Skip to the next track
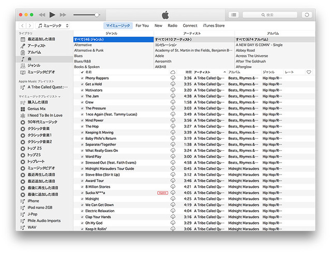The width and height of the screenshot is (331, 253). [63, 15]
